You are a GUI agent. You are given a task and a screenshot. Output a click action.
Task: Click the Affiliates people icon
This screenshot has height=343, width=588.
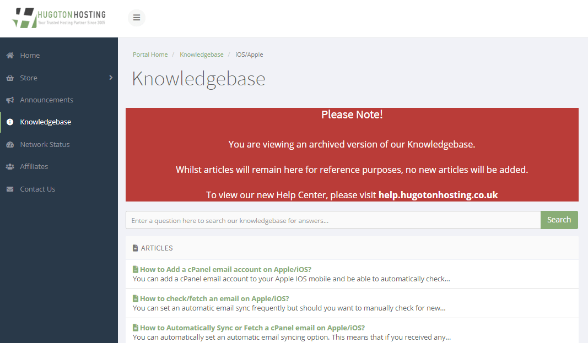[x=10, y=167]
